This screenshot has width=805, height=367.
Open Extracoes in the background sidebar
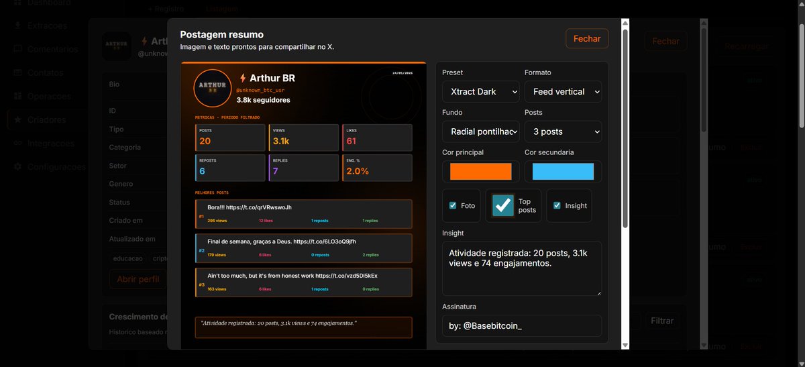[x=47, y=25]
